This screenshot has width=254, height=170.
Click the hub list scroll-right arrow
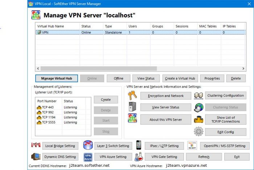click(x=243, y=68)
